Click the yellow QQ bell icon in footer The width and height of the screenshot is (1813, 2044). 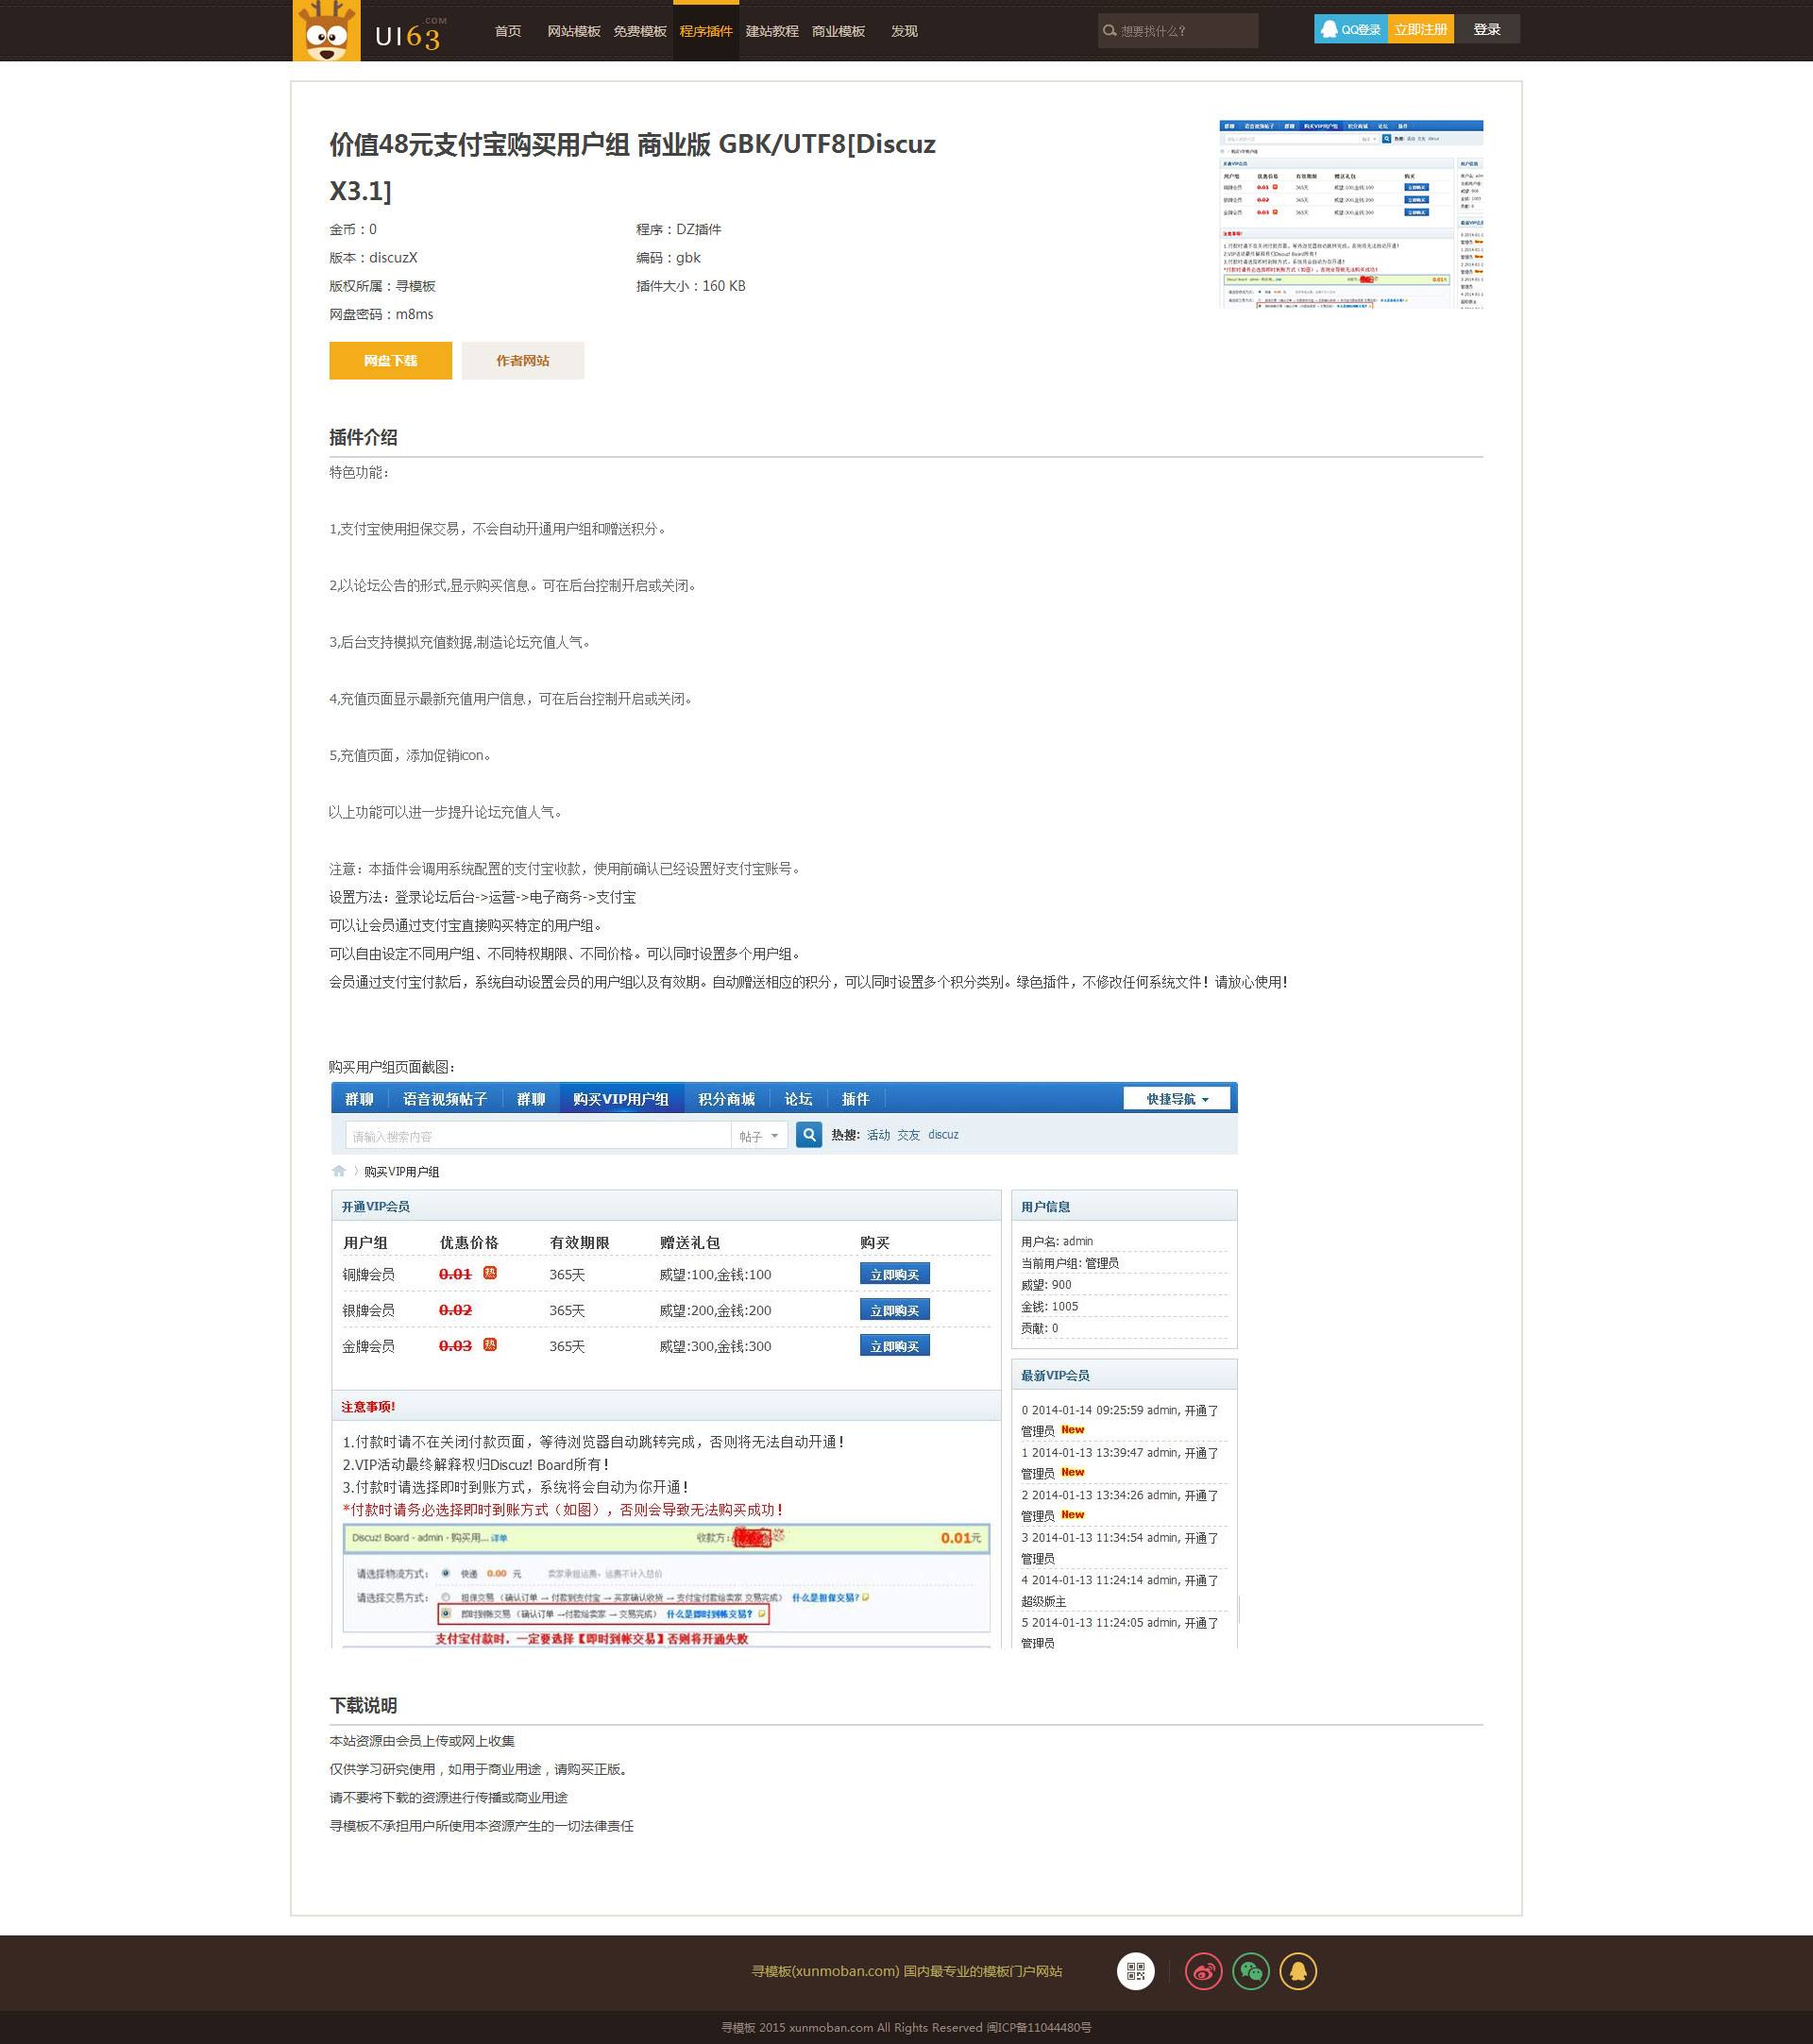click(x=1297, y=1971)
